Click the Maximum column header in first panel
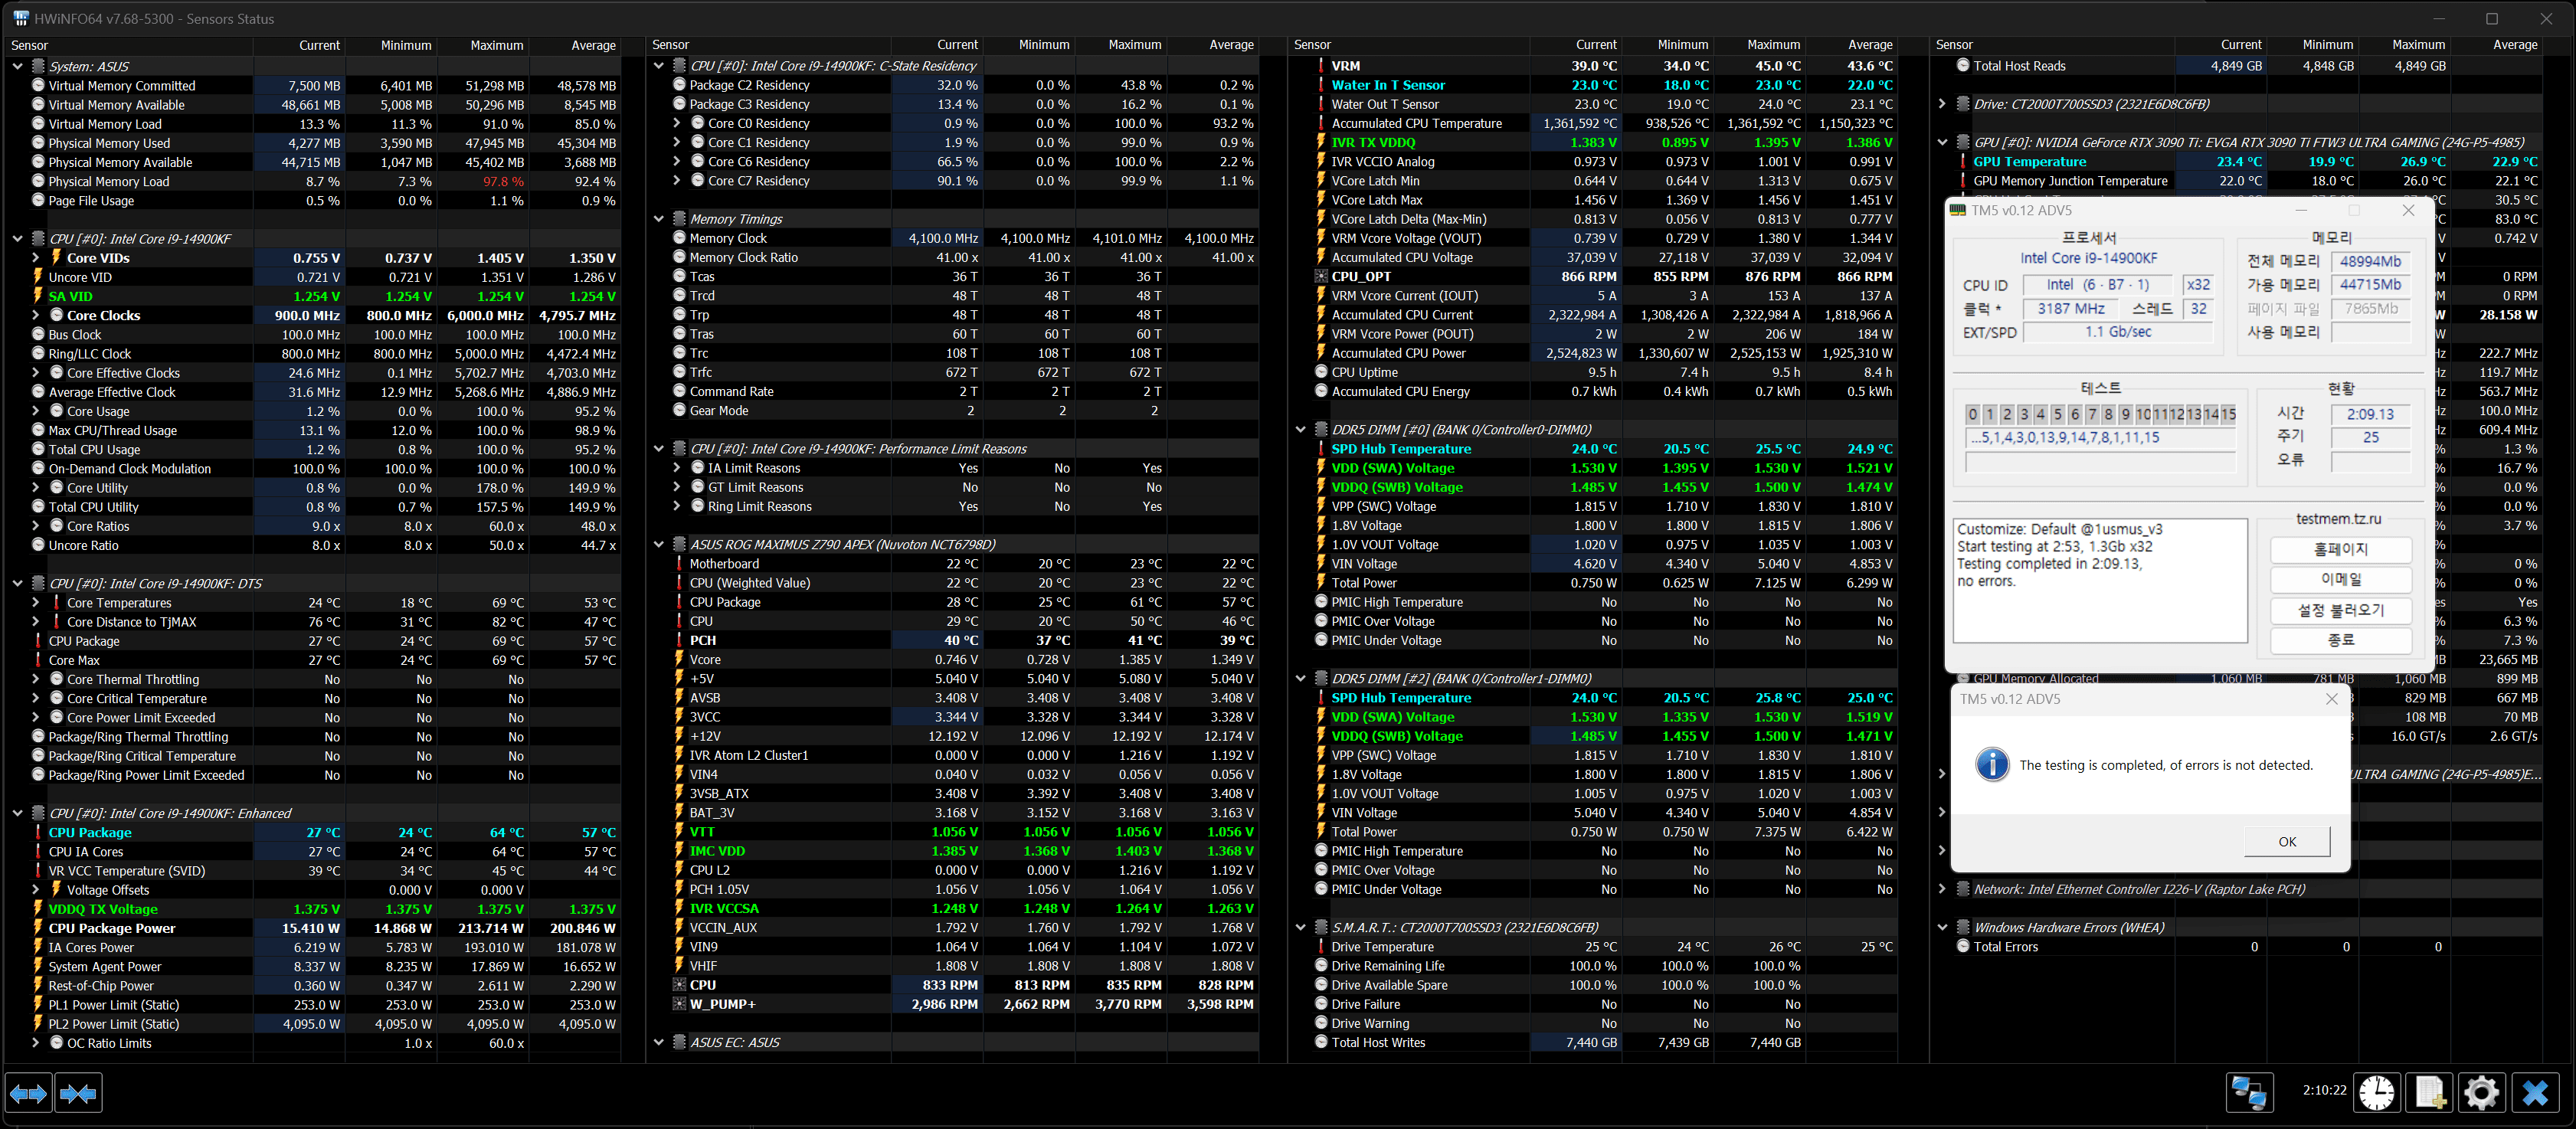The height and width of the screenshot is (1129, 2576). pos(496,45)
